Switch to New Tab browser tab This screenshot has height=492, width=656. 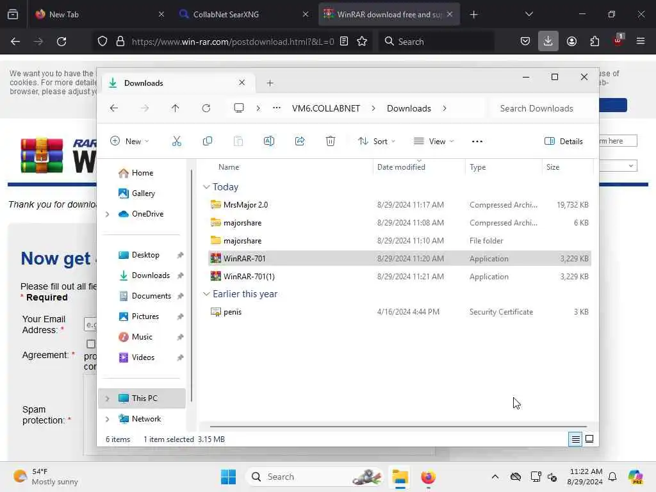100,14
